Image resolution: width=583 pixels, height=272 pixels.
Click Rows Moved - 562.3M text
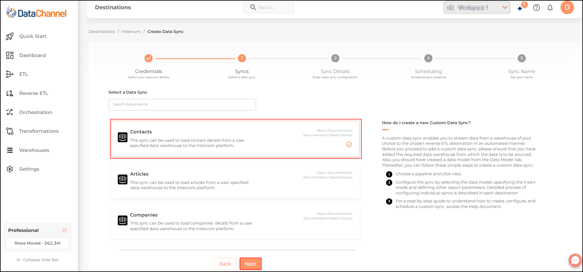pos(38,243)
